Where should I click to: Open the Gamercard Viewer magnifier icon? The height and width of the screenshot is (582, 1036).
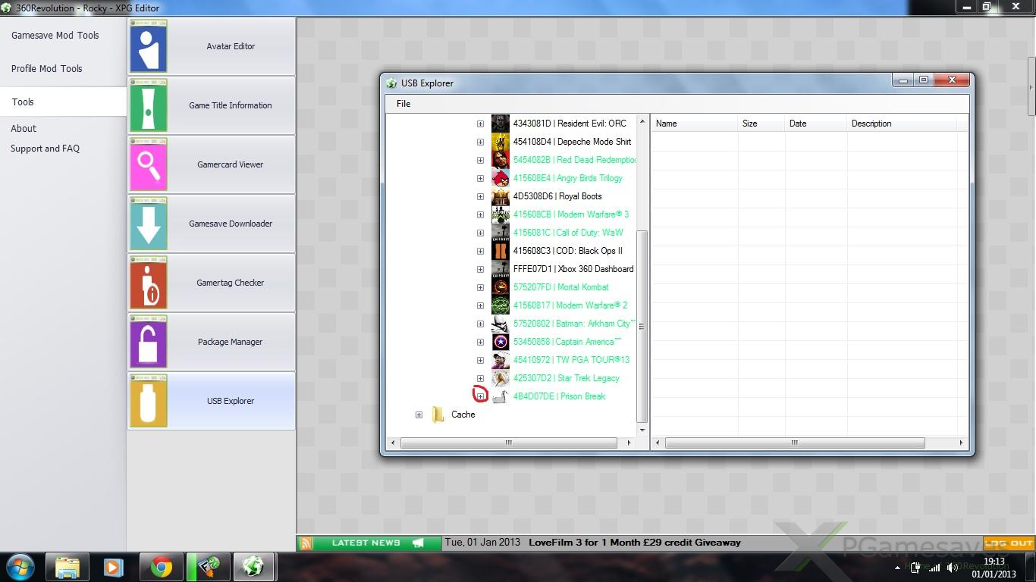(x=149, y=164)
